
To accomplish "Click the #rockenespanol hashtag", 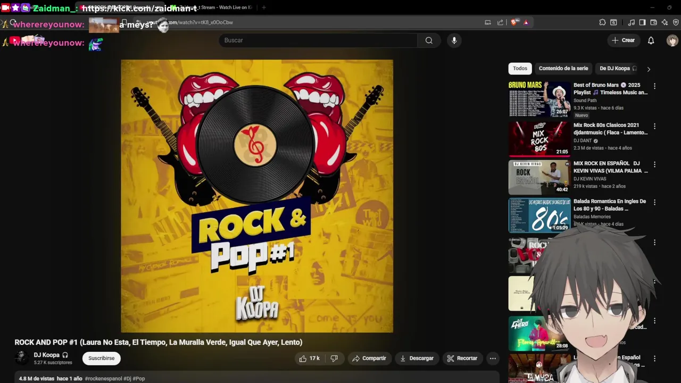I will 103,379.
